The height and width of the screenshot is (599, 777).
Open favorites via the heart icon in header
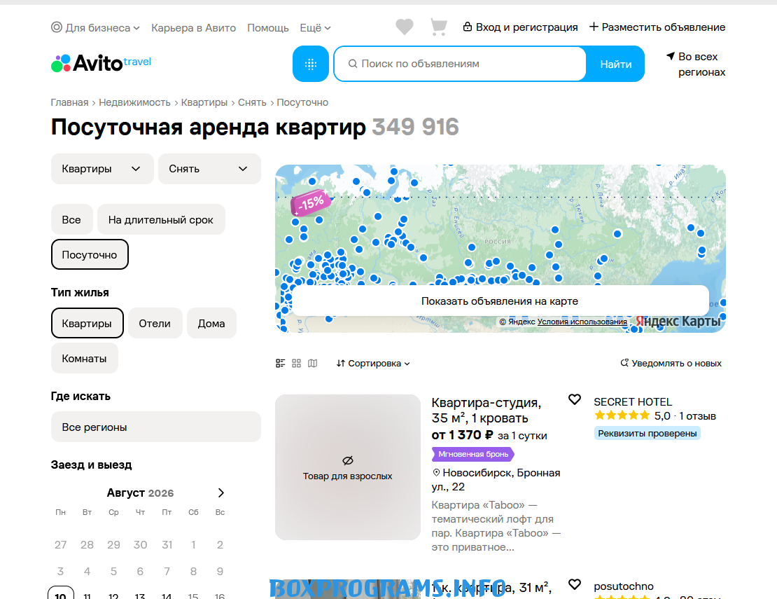pyautogui.click(x=405, y=27)
